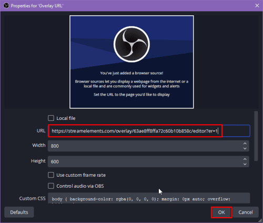Decrease Width with the down arrow
Viewport: 263px width, 223px height.
click(245, 148)
